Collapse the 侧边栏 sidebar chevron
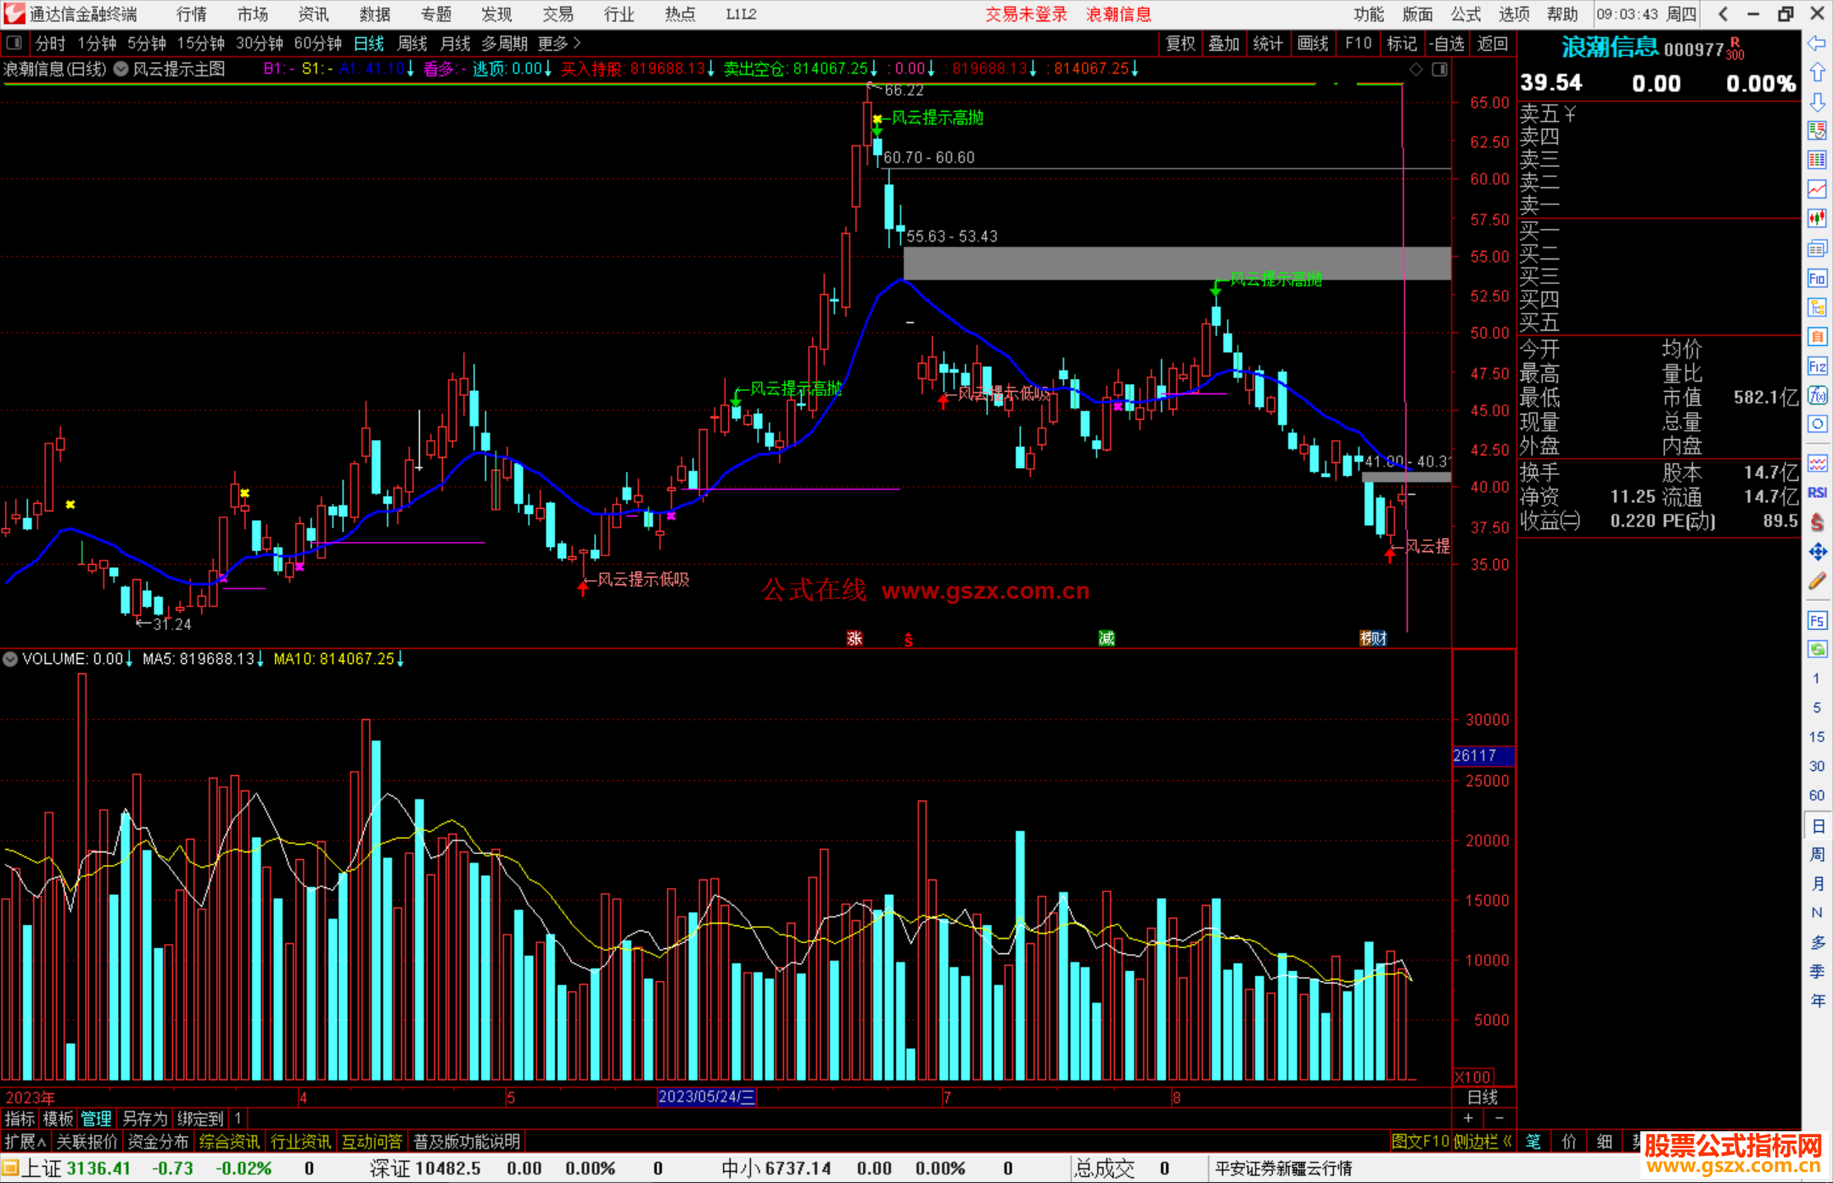Screen dimensions: 1833x1183 (1507, 1141)
